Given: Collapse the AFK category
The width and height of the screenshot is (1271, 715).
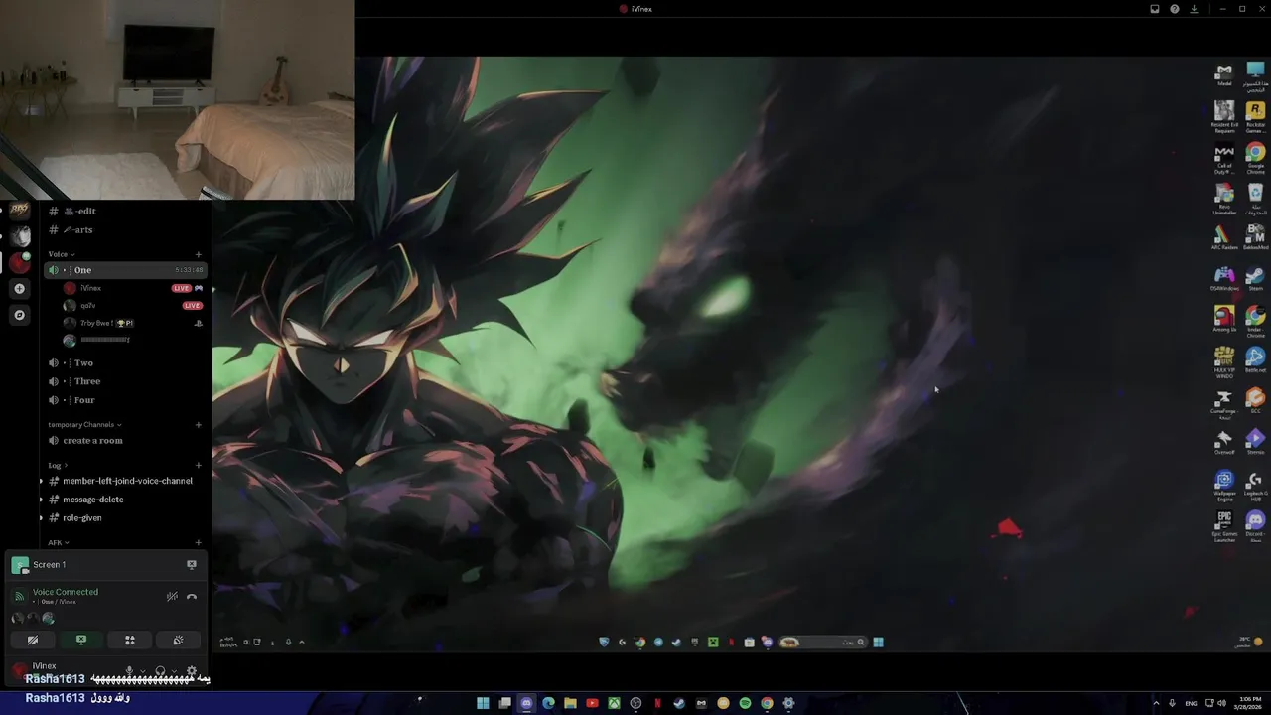Looking at the screenshot, I should pos(58,543).
